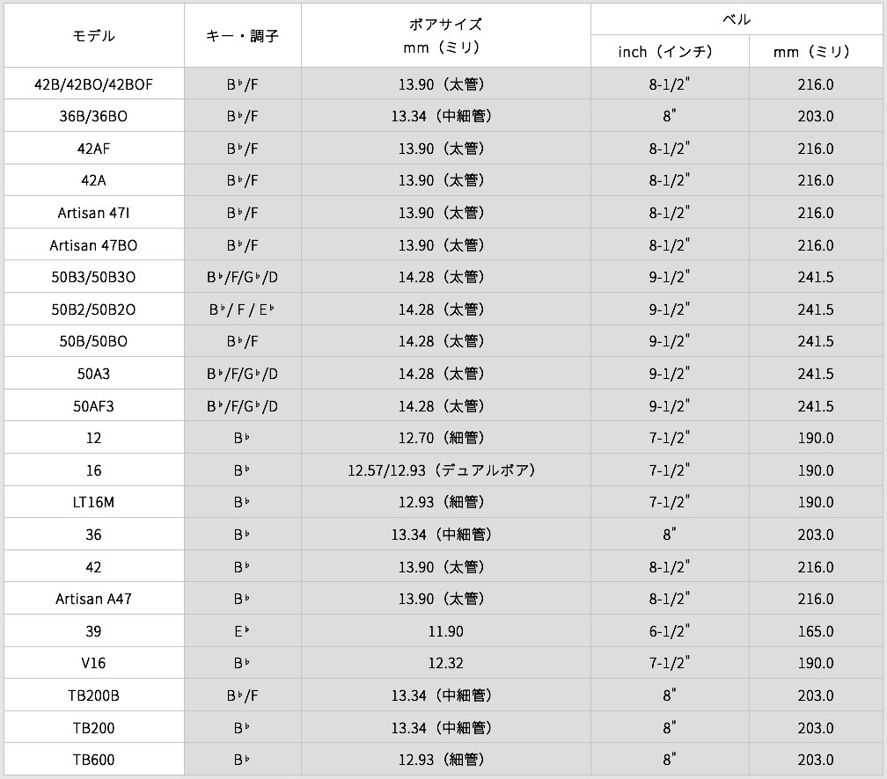887x779 pixels.
Task: Click the モデル column header
Action: [93, 36]
